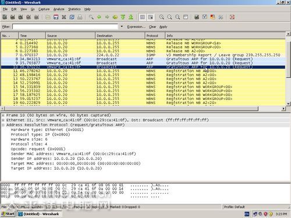Edit display filters toolbar icon
Image resolution: width=291 pixels, height=218 pixels.
pos(205,17)
